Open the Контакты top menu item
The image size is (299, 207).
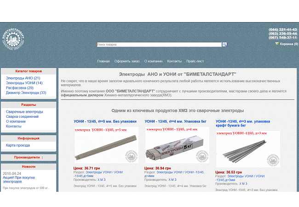pyautogui.click(x=174, y=61)
